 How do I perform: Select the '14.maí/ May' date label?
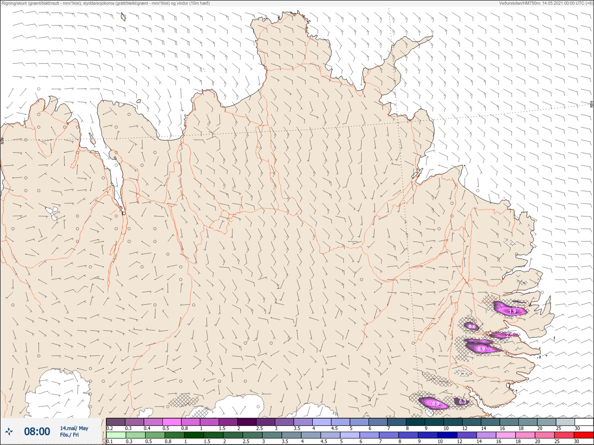tap(74, 428)
